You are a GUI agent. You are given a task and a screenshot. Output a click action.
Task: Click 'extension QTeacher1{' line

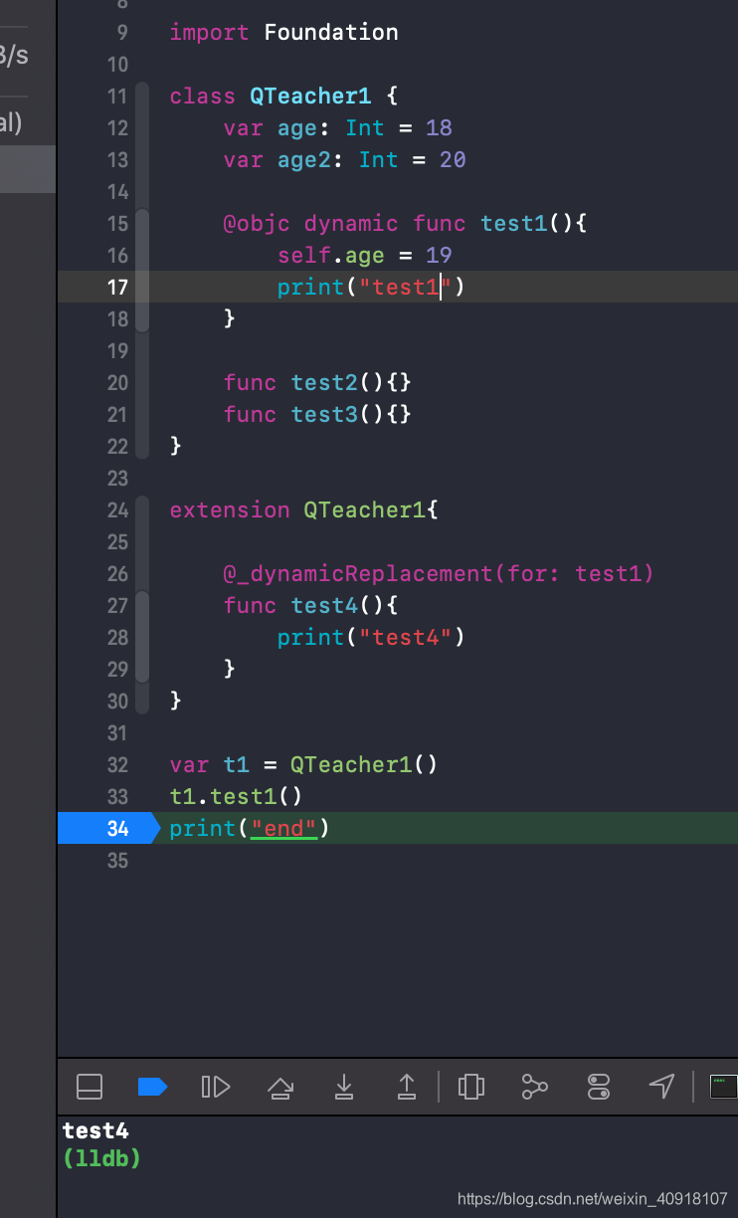[303, 509]
